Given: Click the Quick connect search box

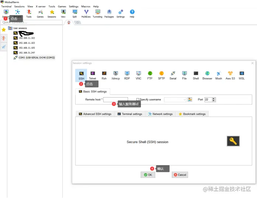Looking at the screenshot, I should (31, 22).
